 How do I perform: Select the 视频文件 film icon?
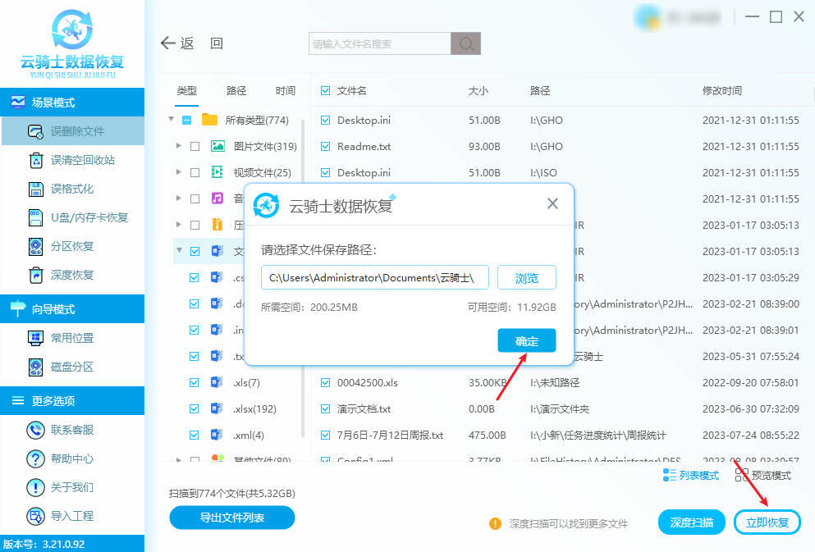(x=217, y=172)
